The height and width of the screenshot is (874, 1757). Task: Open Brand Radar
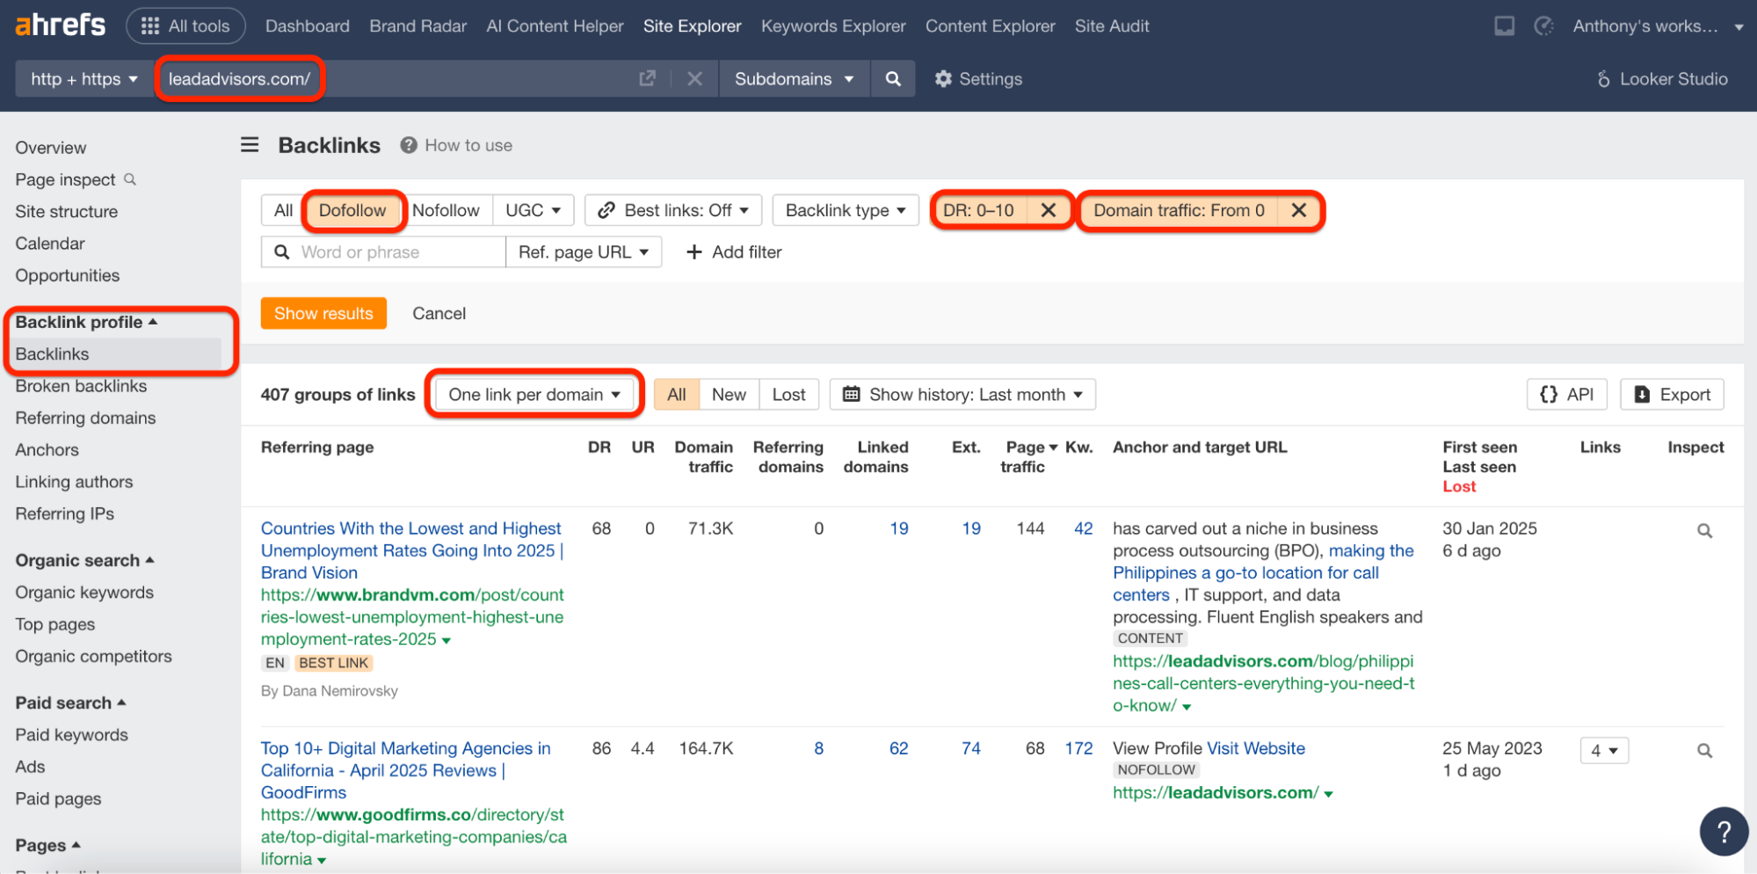[417, 26]
